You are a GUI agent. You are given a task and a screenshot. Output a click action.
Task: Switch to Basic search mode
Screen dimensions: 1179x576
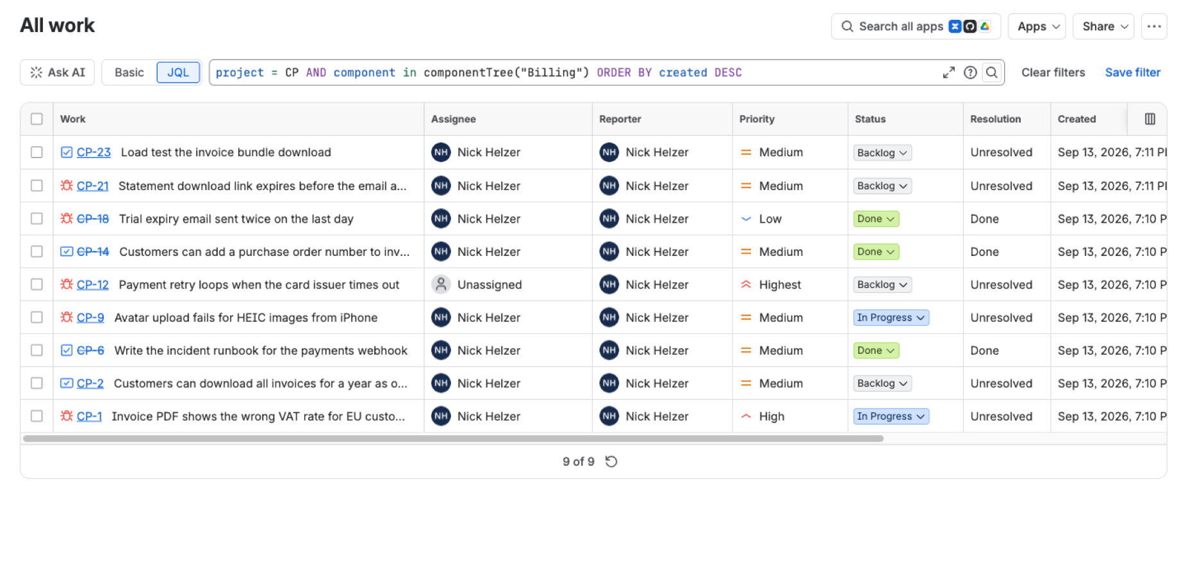[x=129, y=72]
